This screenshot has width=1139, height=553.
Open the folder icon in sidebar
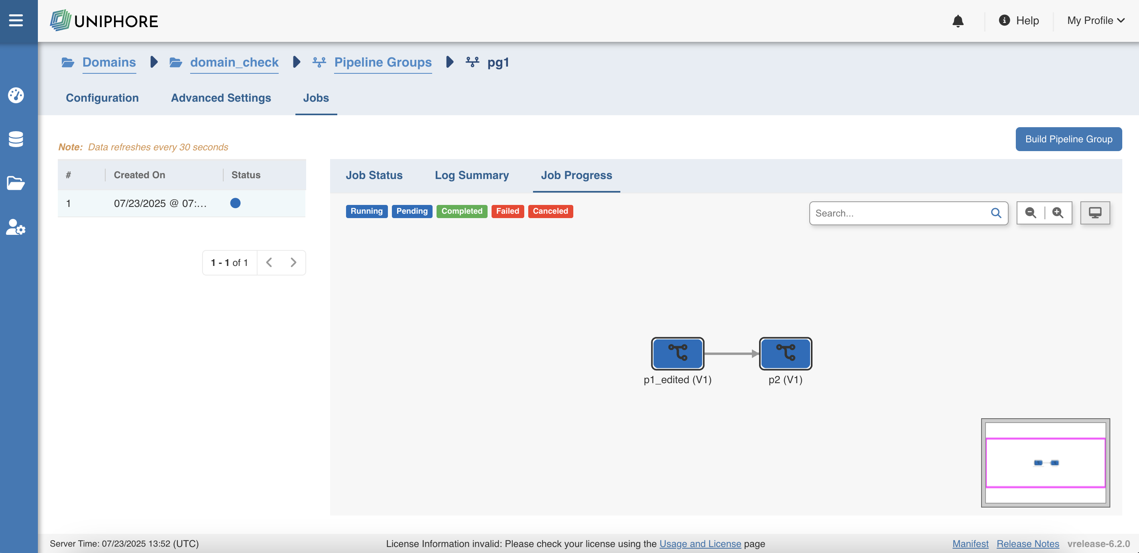(16, 183)
